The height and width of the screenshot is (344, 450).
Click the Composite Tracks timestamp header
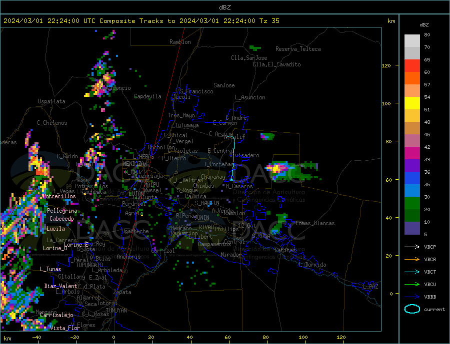pos(141,21)
